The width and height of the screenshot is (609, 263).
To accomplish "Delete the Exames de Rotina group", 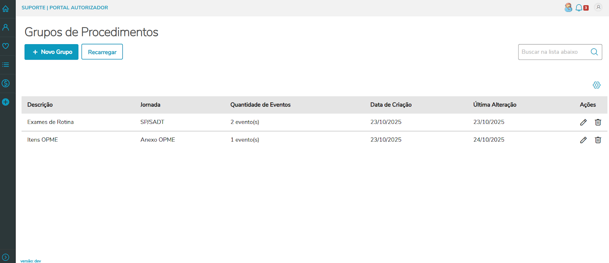I will coord(598,122).
